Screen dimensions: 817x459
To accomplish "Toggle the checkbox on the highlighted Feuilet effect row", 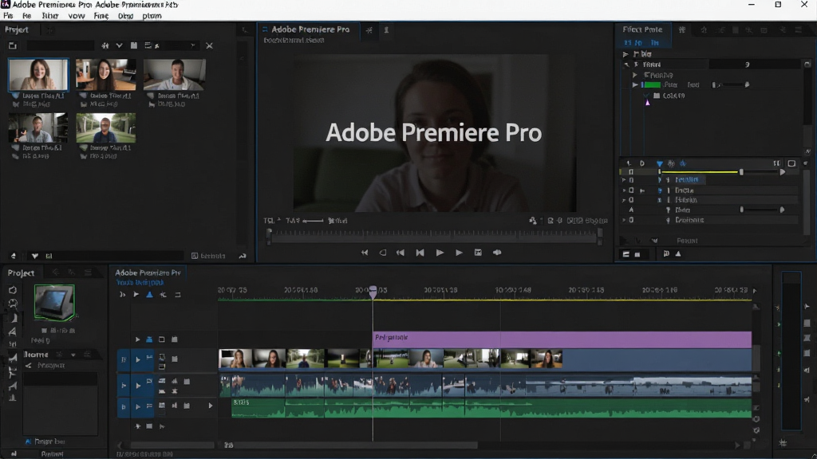I will pyautogui.click(x=631, y=180).
